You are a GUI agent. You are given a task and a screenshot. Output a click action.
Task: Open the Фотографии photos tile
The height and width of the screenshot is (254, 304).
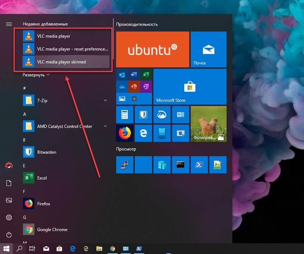click(x=208, y=124)
